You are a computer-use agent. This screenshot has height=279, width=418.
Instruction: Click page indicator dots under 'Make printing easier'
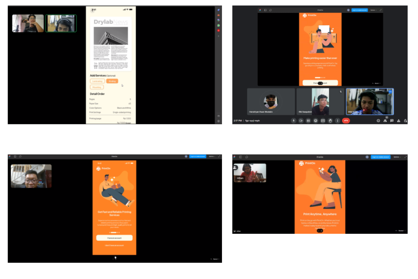pyautogui.click(x=320, y=77)
